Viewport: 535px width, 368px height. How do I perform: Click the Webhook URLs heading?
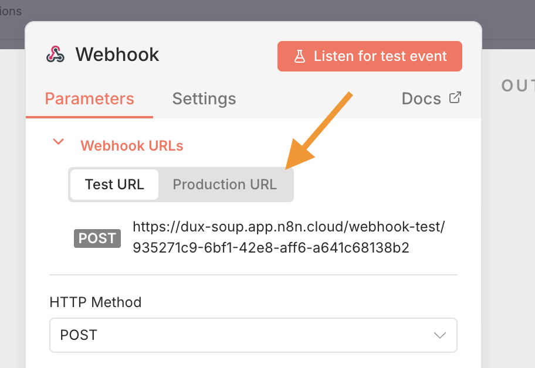pos(132,146)
